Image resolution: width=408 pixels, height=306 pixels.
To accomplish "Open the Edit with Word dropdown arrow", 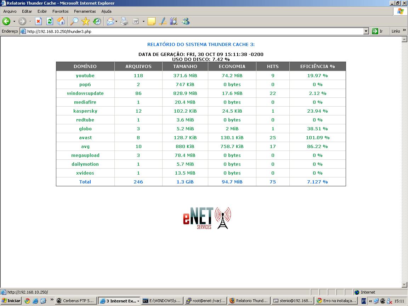I will 143,21.
